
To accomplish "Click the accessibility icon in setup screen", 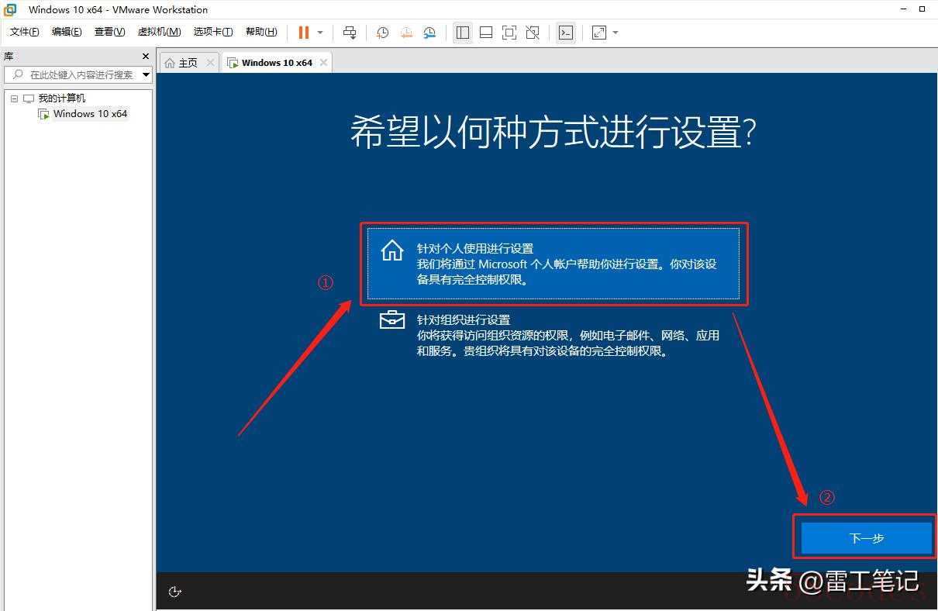I will pos(175,592).
